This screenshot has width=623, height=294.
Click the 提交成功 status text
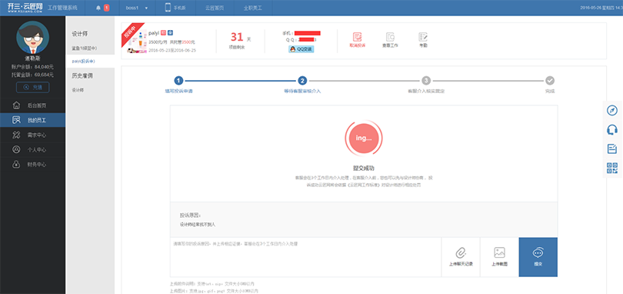pyautogui.click(x=364, y=169)
